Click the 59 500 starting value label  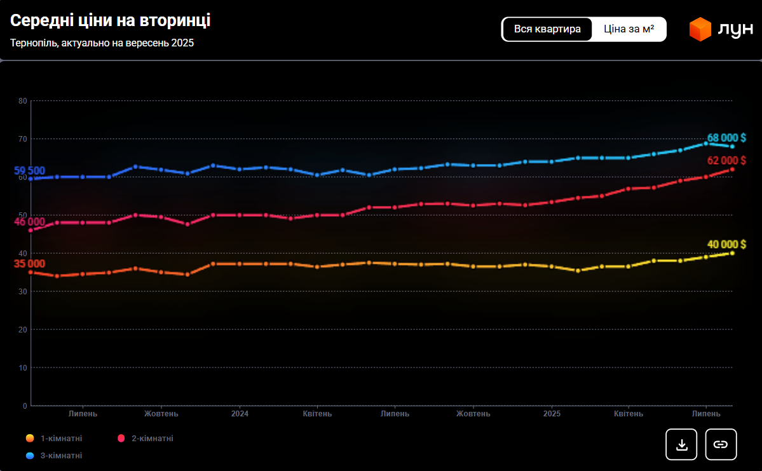point(29,170)
